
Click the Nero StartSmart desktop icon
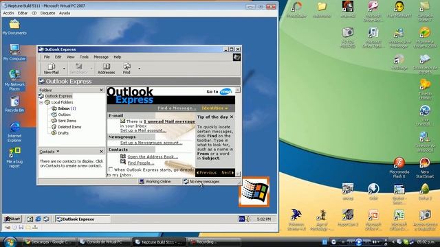pos(425,163)
